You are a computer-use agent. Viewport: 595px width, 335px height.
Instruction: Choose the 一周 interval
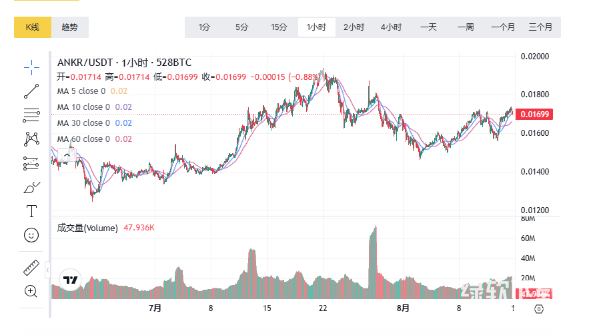click(466, 27)
